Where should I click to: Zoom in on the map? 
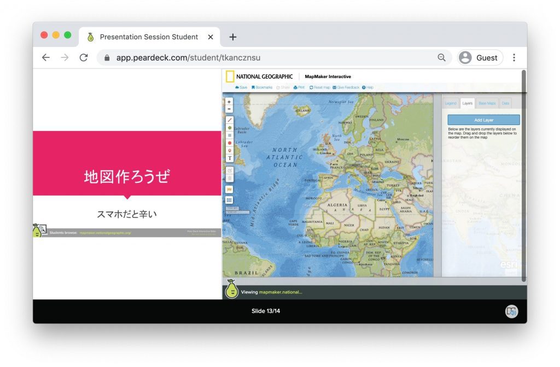click(229, 102)
